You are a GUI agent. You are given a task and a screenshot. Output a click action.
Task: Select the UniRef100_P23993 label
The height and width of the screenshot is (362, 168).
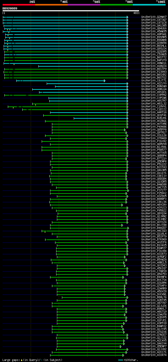pos(154,72)
